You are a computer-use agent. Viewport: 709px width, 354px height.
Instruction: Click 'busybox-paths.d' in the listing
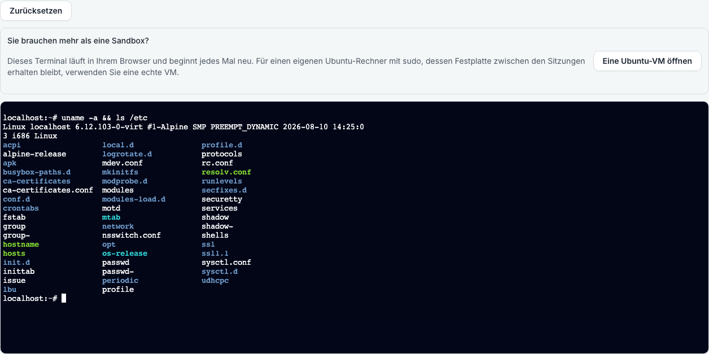pos(37,172)
